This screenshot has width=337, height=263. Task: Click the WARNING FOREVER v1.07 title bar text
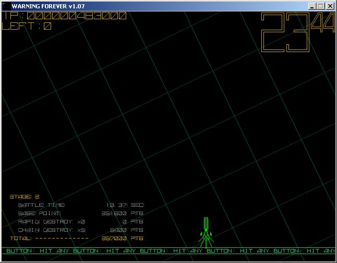point(48,6)
